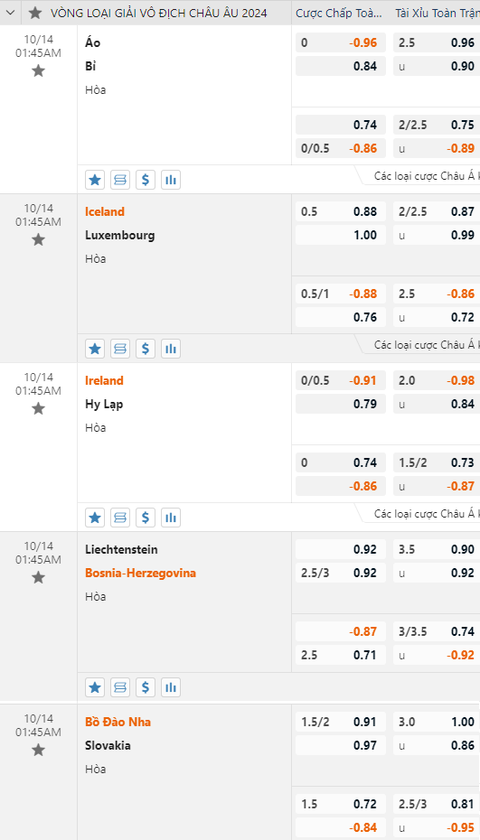Screen dimensions: 480x840
Task: Toggle gray favorite star for Ireland vs Hy Lạp
Action: 38,409
